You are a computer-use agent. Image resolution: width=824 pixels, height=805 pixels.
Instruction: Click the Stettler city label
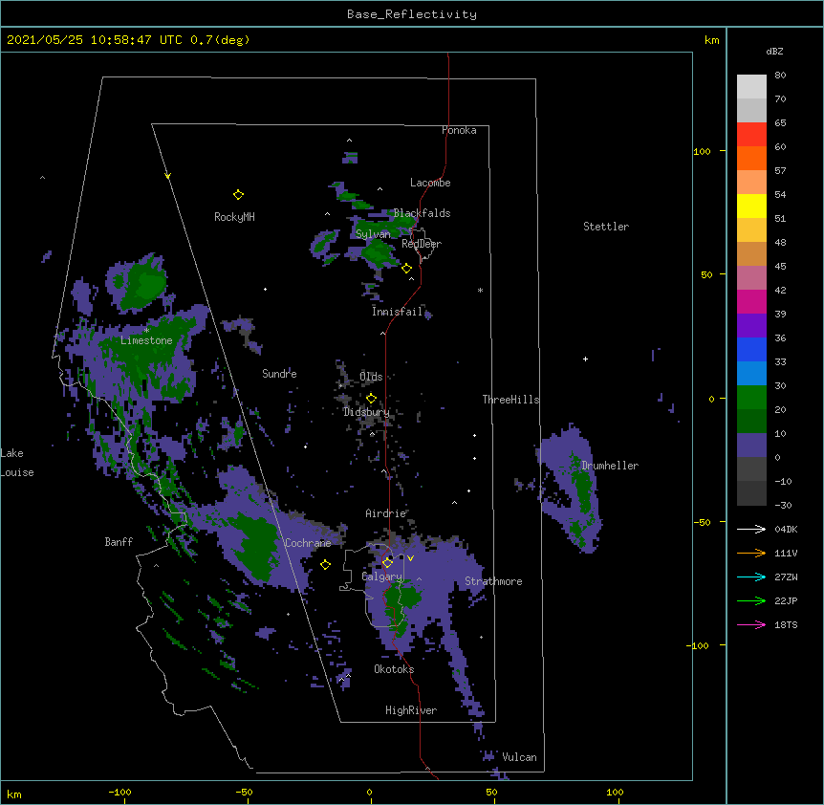coord(606,227)
